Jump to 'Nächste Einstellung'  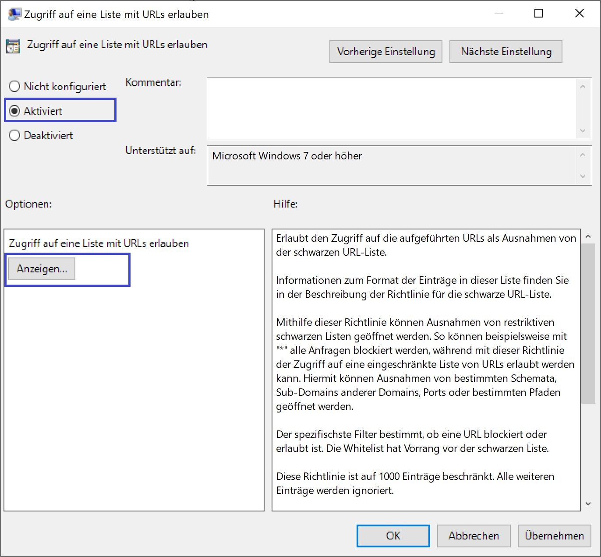point(506,52)
